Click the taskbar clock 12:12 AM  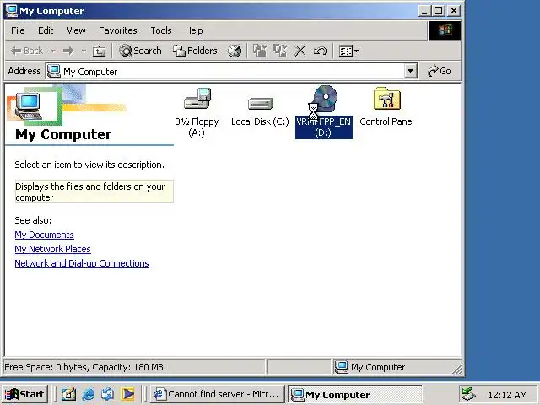pyautogui.click(x=507, y=395)
